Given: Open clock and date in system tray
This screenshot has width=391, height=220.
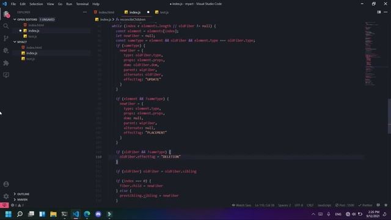Looking at the screenshot, I should click(373, 214).
